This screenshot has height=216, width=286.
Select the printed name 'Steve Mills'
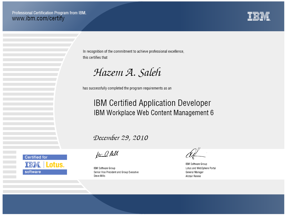[99, 176]
